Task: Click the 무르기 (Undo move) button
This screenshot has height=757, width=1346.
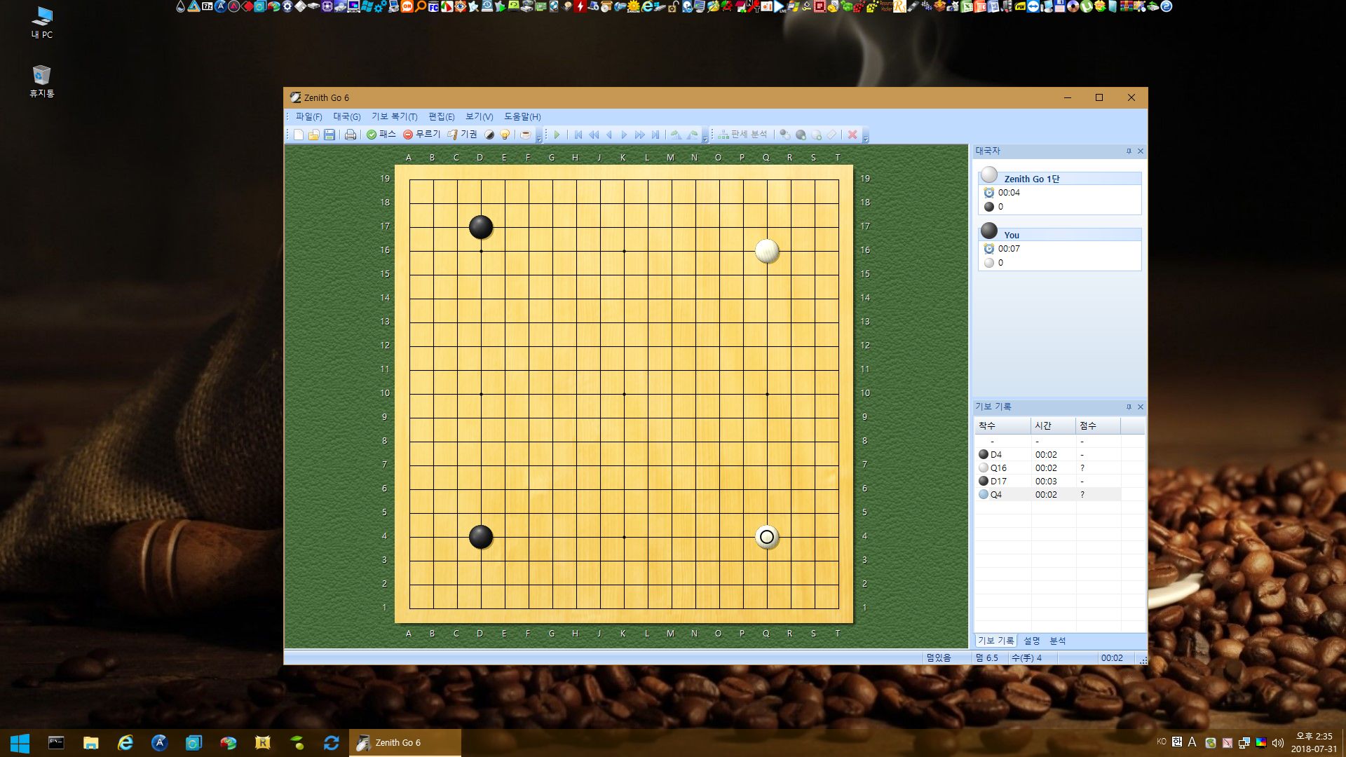Action: pos(421,135)
